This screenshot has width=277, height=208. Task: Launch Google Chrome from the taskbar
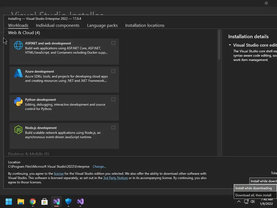(x=33, y=201)
